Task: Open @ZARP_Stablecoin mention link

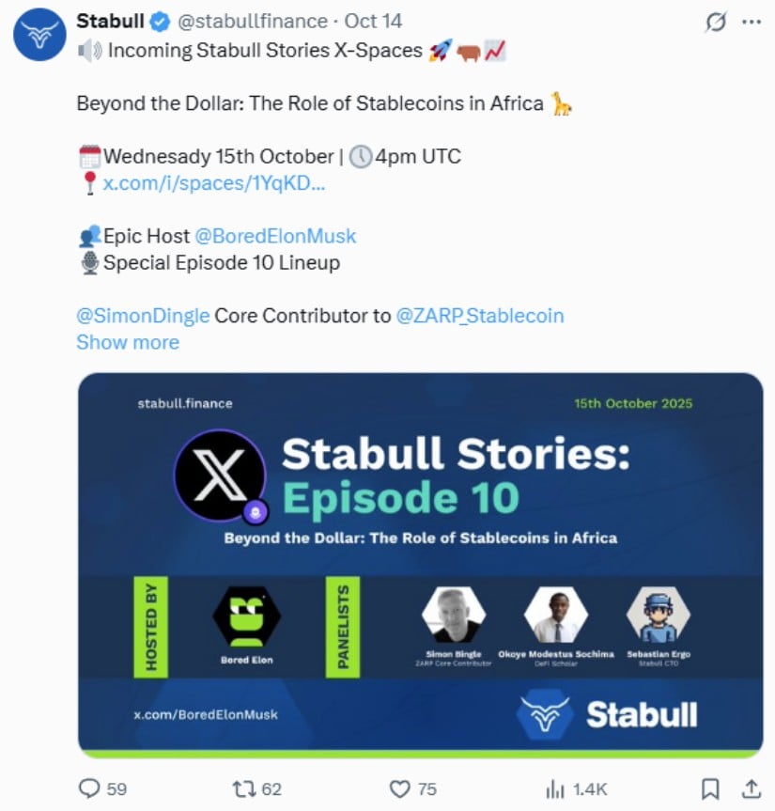Action: (x=480, y=316)
